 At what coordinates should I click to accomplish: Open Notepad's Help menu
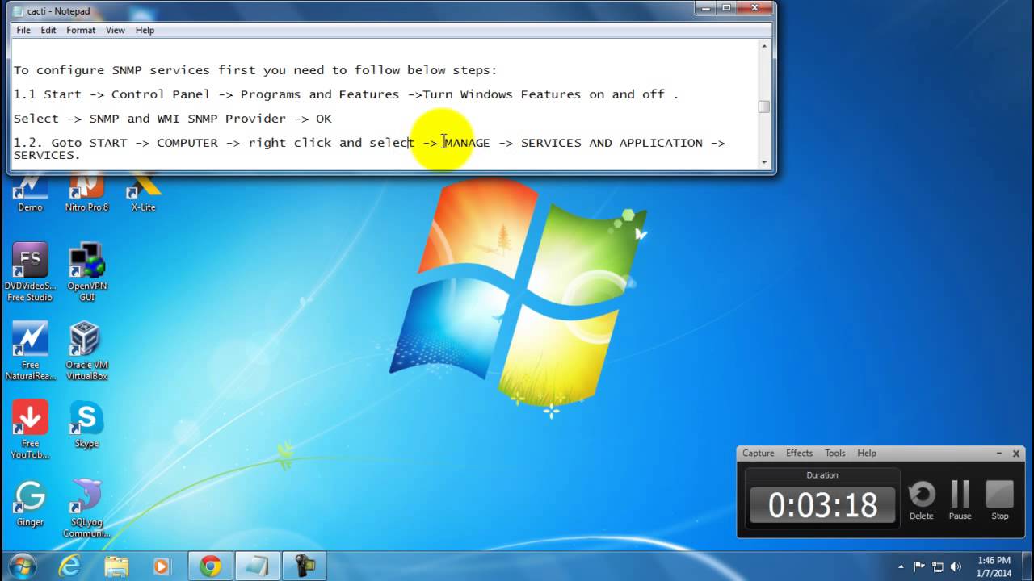145,30
